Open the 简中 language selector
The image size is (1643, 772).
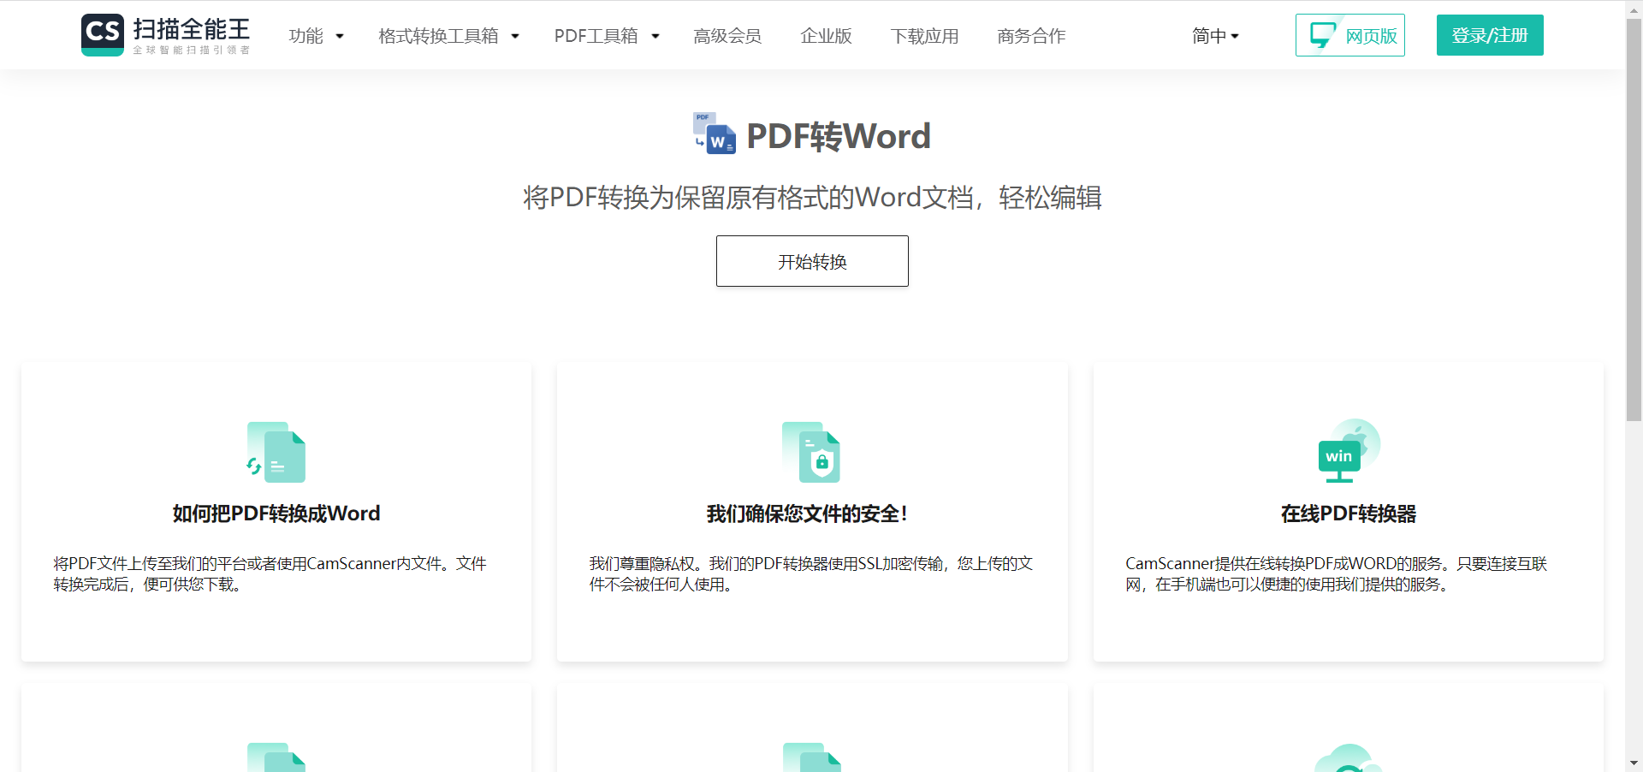tap(1215, 36)
